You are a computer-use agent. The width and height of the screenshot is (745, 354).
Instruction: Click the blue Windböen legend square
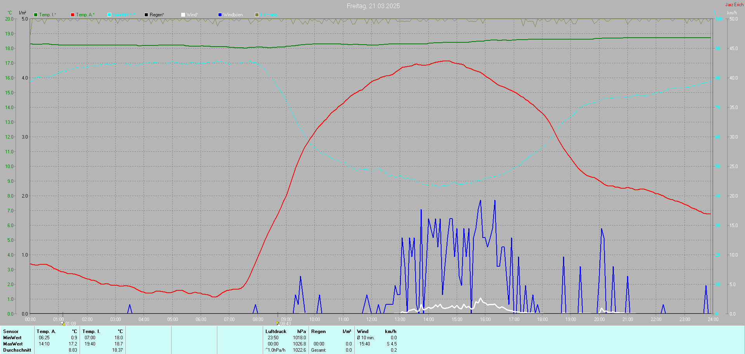(x=220, y=15)
